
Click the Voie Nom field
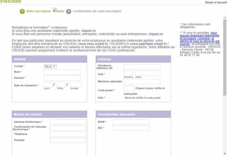[x=148, y=73]
